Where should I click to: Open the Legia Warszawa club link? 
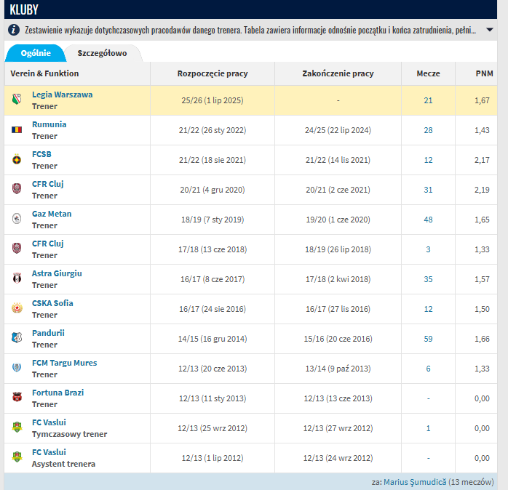pos(62,95)
